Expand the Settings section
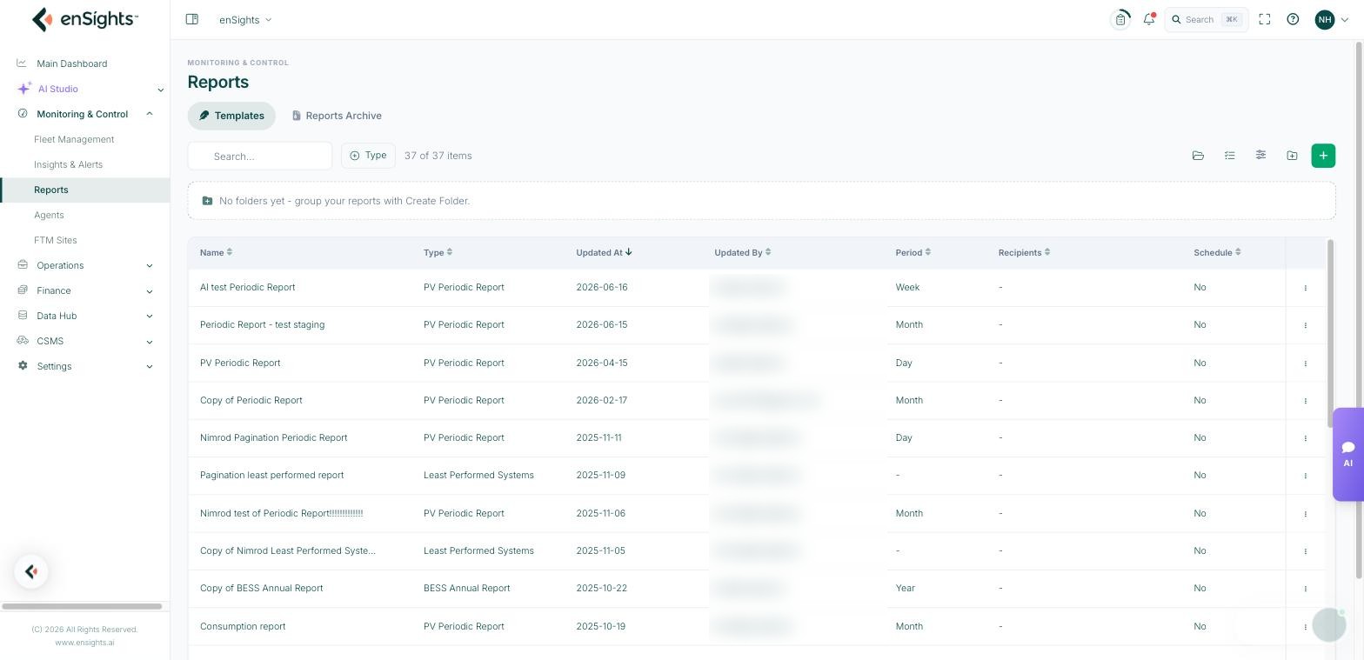The width and height of the screenshot is (1364, 660). coord(150,367)
